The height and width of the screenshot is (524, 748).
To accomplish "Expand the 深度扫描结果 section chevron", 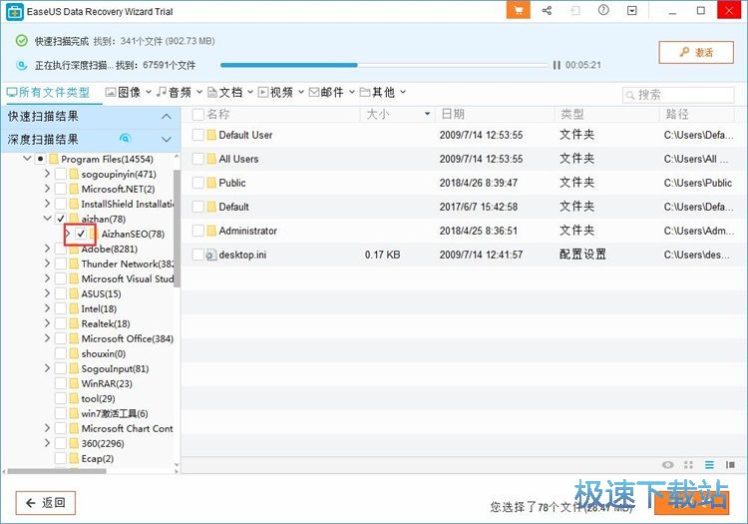I will click(166, 140).
